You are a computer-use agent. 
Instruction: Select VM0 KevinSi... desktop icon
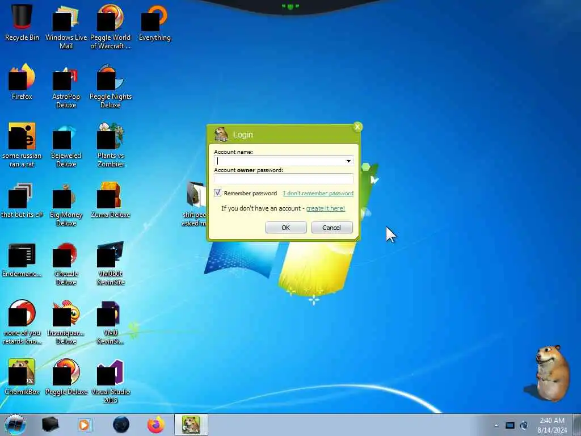tap(111, 322)
